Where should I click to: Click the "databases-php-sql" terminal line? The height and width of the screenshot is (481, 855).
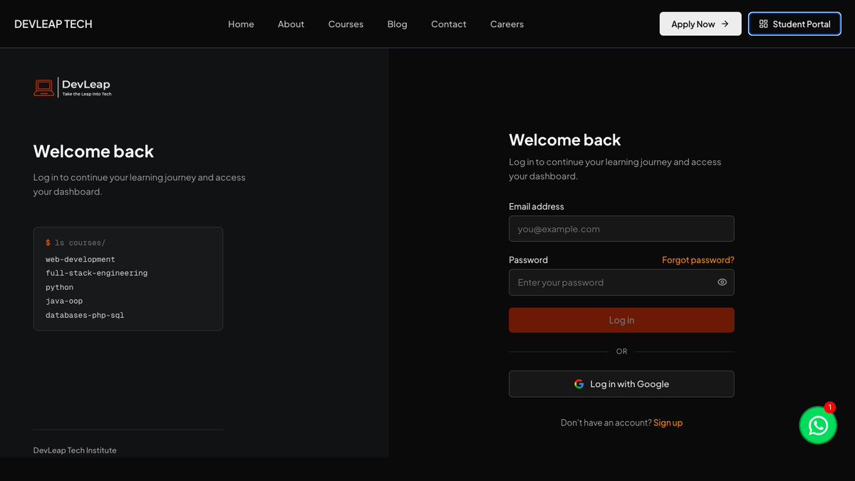click(x=85, y=315)
